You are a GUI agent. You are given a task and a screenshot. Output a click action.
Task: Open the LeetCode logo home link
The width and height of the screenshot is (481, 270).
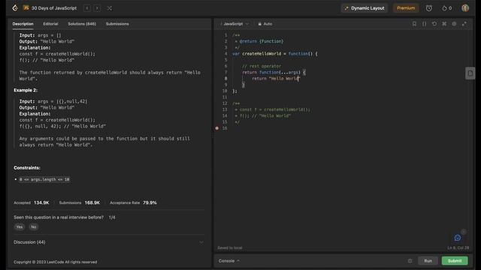pos(15,8)
